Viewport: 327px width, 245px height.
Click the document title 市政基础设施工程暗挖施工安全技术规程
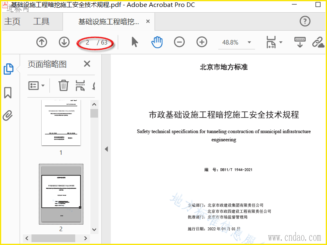tap(224, 115)
